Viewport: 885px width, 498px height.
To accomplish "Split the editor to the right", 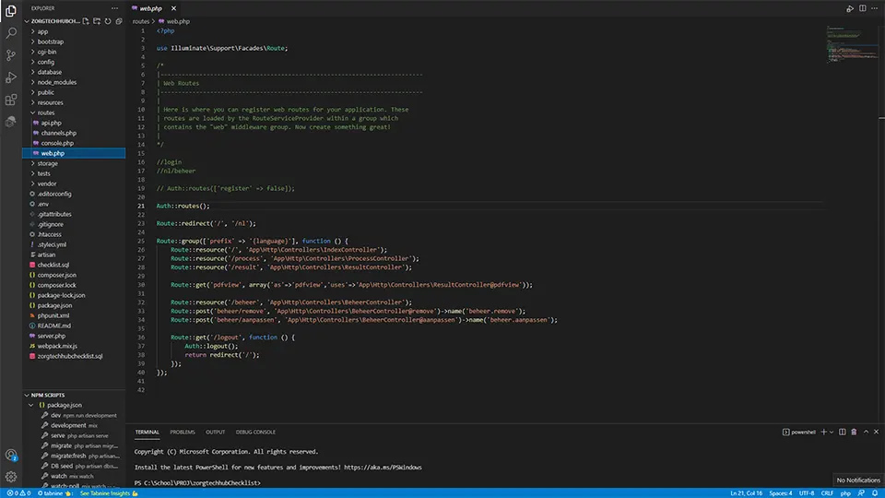I will pos(863,8).
